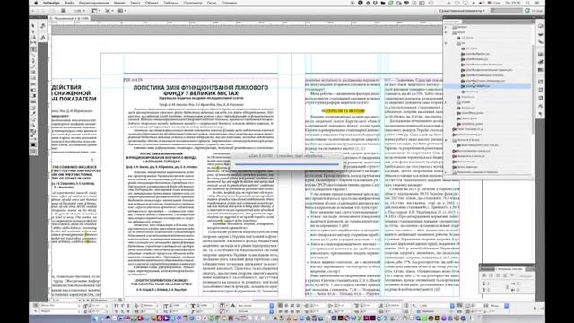This screenshot has height=323, width=574.
Task: Select the Page tool
Action: pyautogui.click(x=33, y=37)
